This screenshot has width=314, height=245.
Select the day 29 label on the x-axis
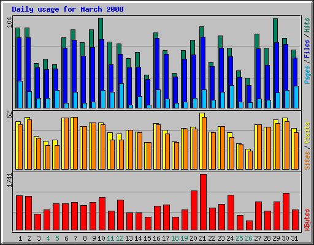(x=276, y=238)
